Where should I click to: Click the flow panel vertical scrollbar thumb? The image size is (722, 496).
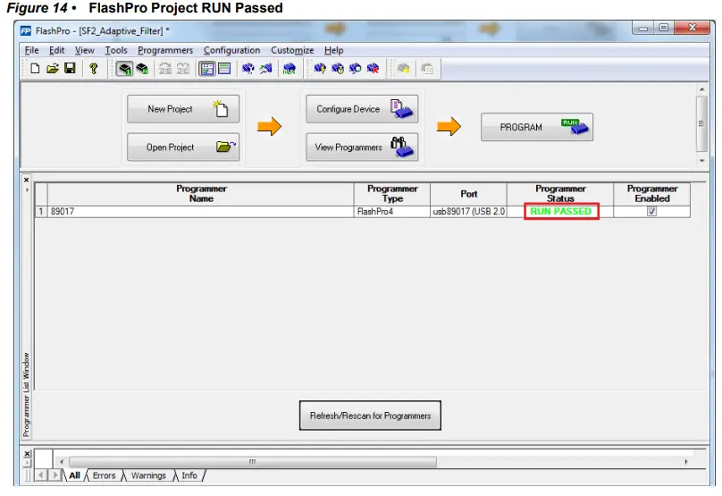click(701, 123)
